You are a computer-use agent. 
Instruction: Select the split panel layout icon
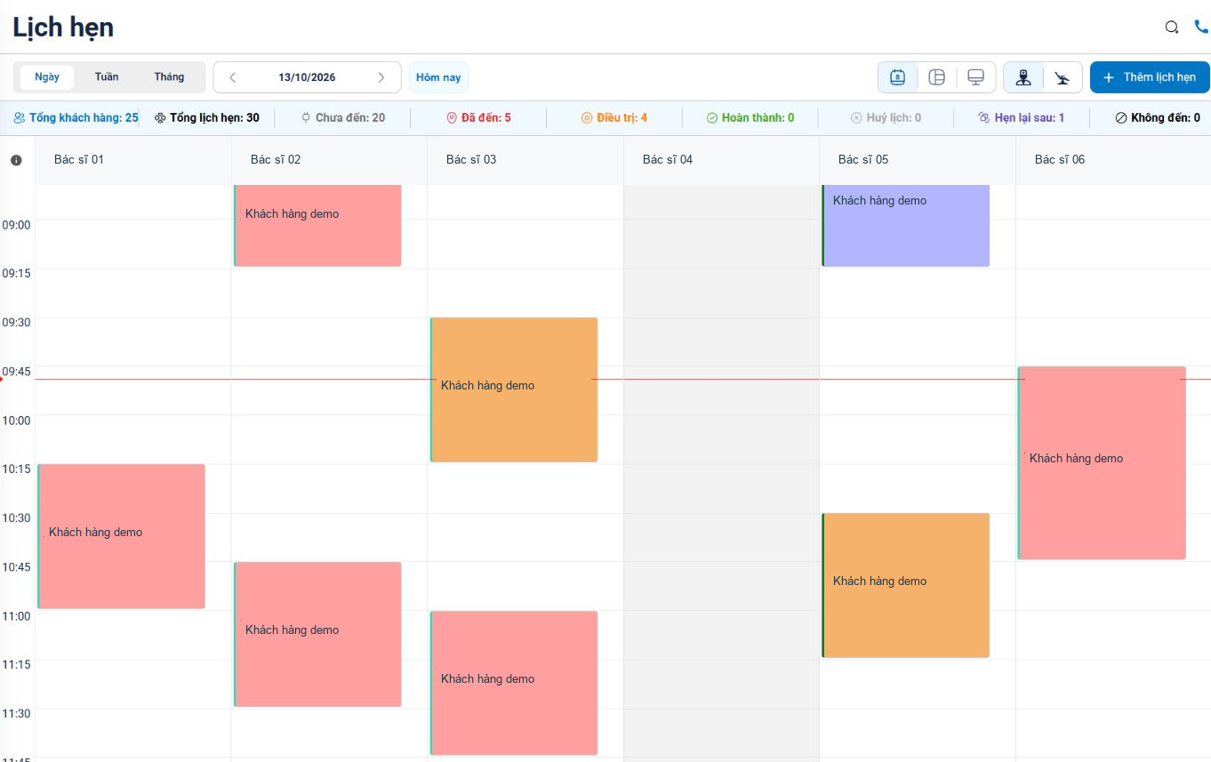936,77
